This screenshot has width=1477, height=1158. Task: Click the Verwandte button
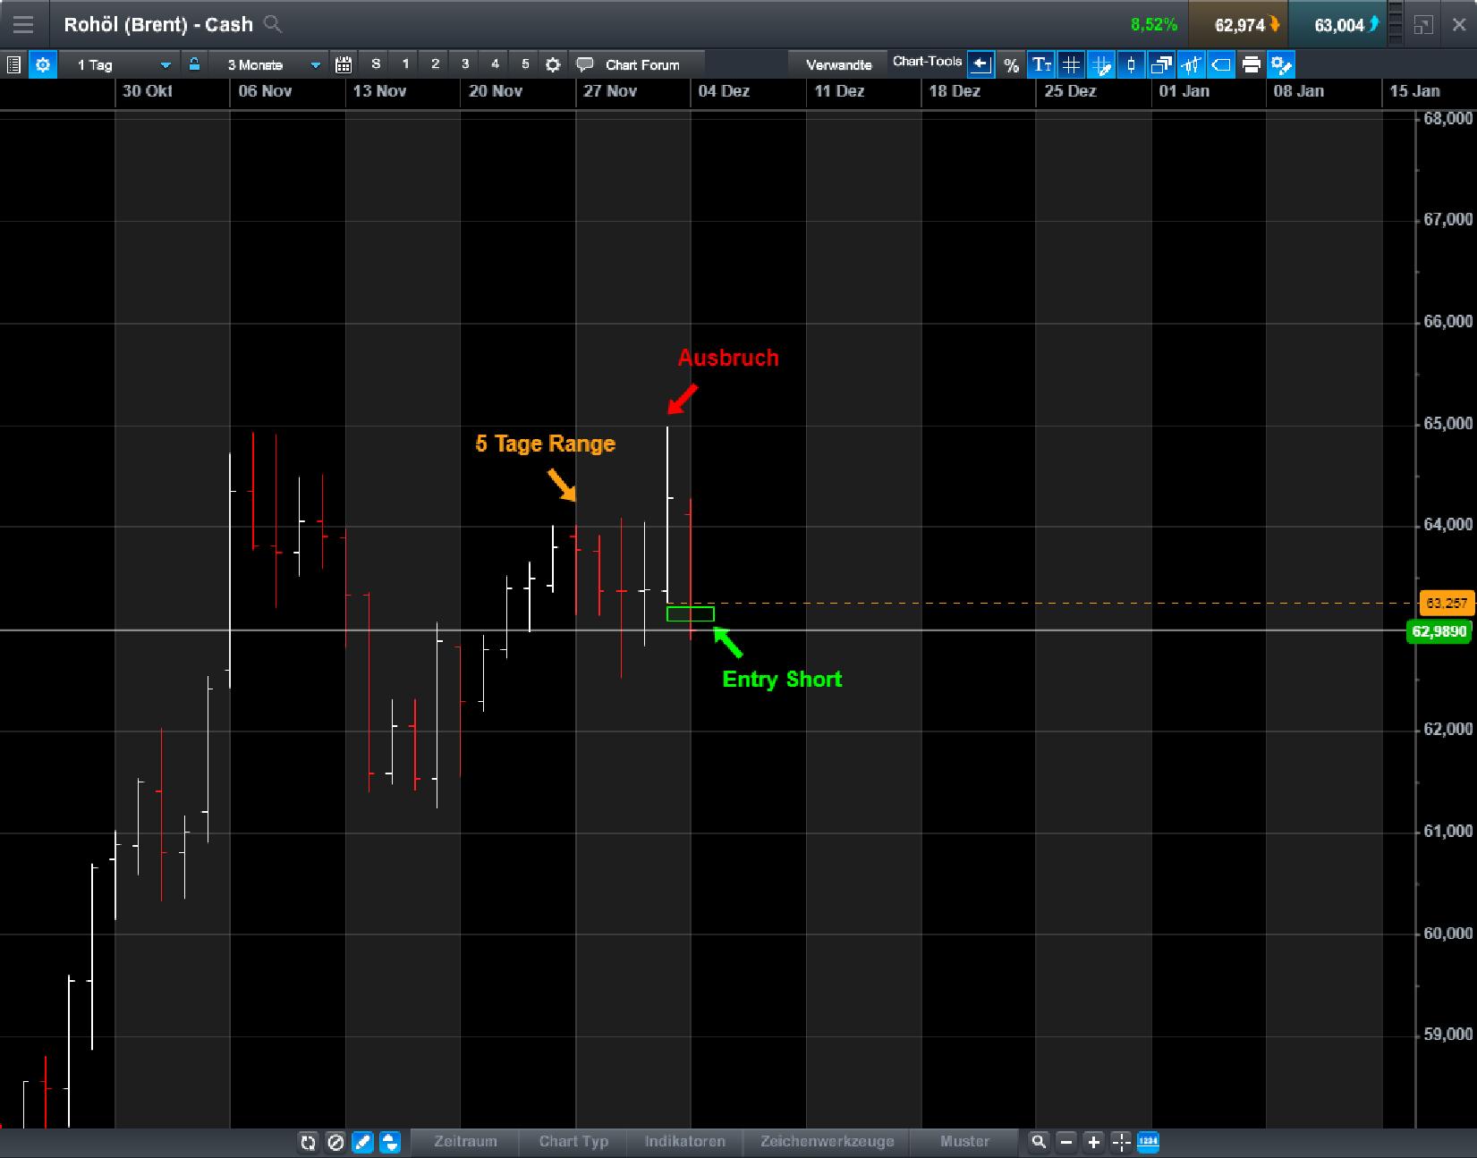click(x=839, y=63)
